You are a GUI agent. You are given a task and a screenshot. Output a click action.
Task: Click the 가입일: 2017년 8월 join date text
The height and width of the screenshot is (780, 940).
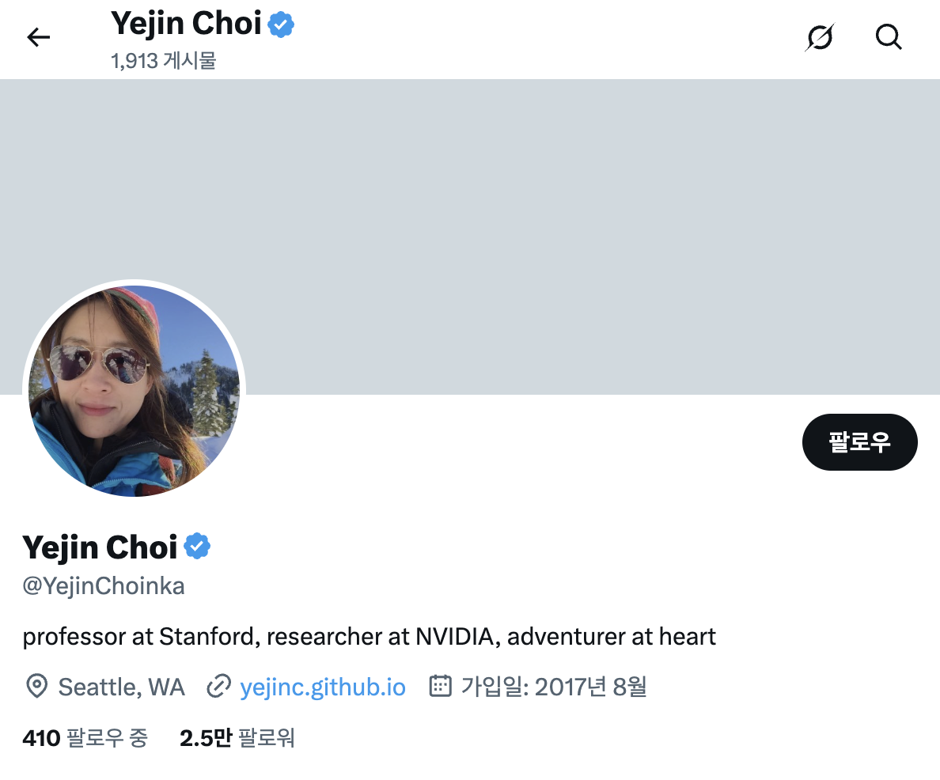click(x=553, y=687)
